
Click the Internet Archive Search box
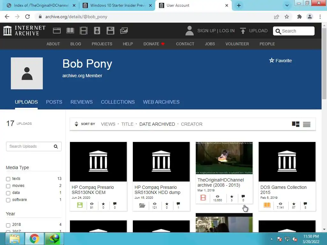click(x=294, y=31)
